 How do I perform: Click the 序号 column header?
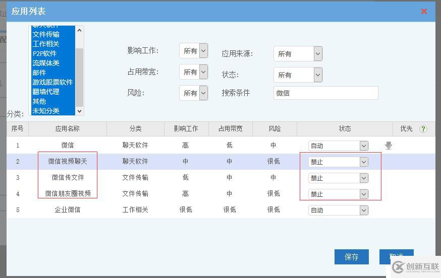[x=18, y=129]
